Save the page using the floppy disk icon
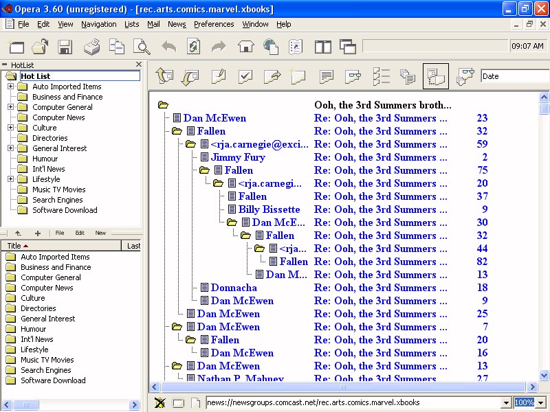Screen dimensions: 550x412 click(65, 47)
